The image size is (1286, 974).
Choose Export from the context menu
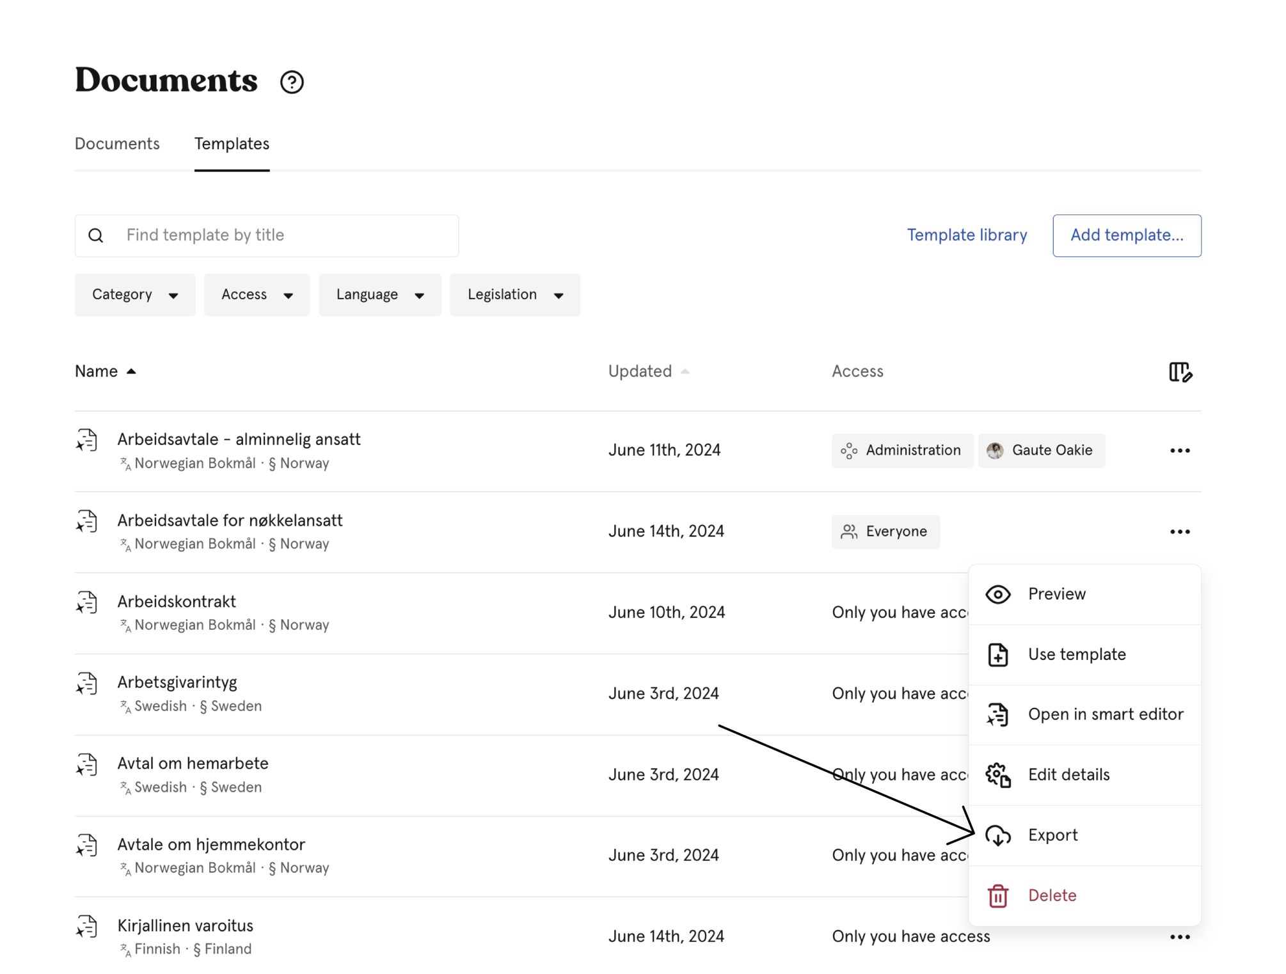[x=1052, y=835]
